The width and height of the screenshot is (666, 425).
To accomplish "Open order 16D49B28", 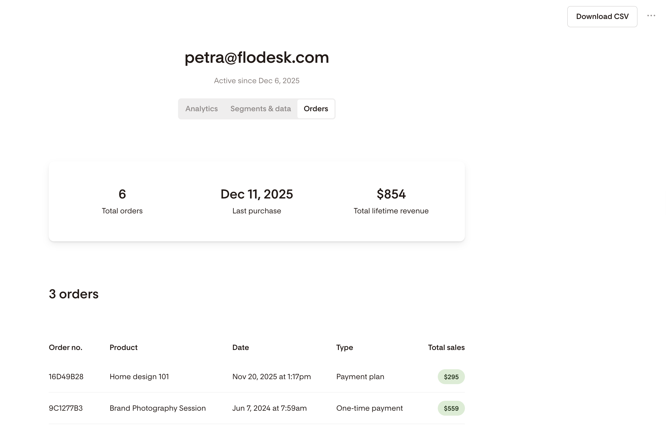I will 66,377.
